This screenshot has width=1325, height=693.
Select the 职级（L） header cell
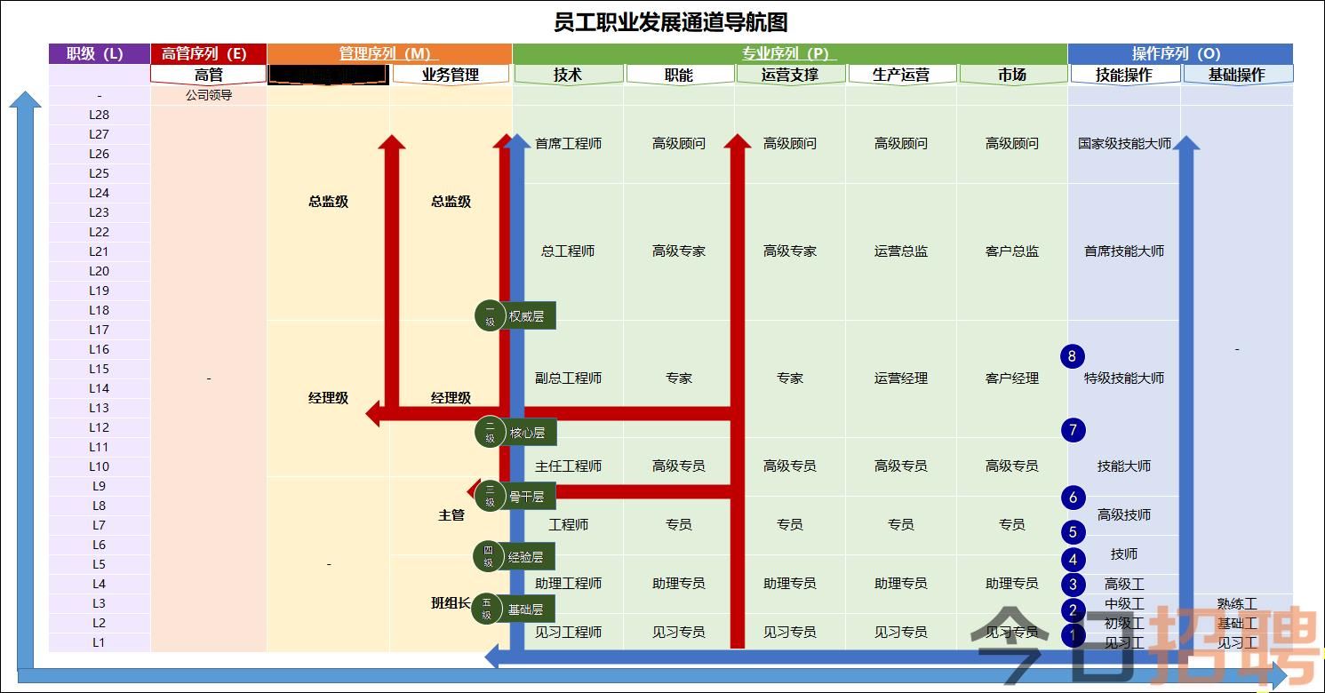[100, 53]
